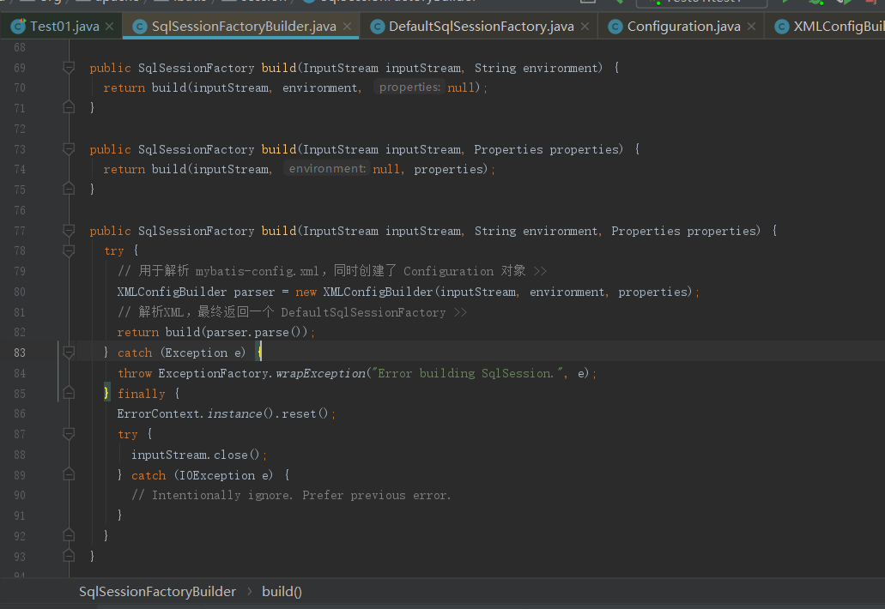Screen dimensions: 885x609
Task: Click the fold end marker on line 92
Action: pos(69,535)
